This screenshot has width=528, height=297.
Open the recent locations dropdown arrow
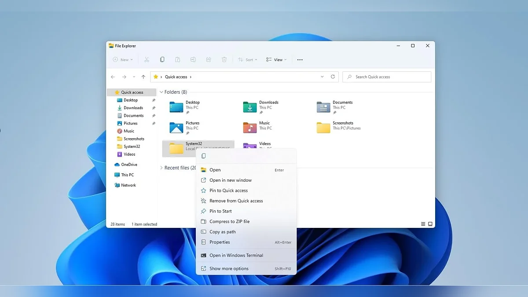[134, 77]
